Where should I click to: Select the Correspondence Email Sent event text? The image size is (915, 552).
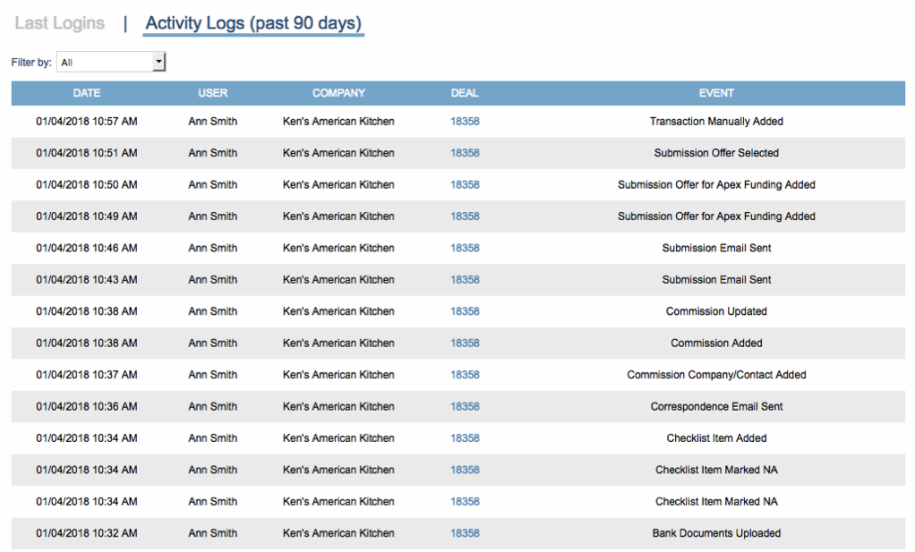tap(716, 406)
